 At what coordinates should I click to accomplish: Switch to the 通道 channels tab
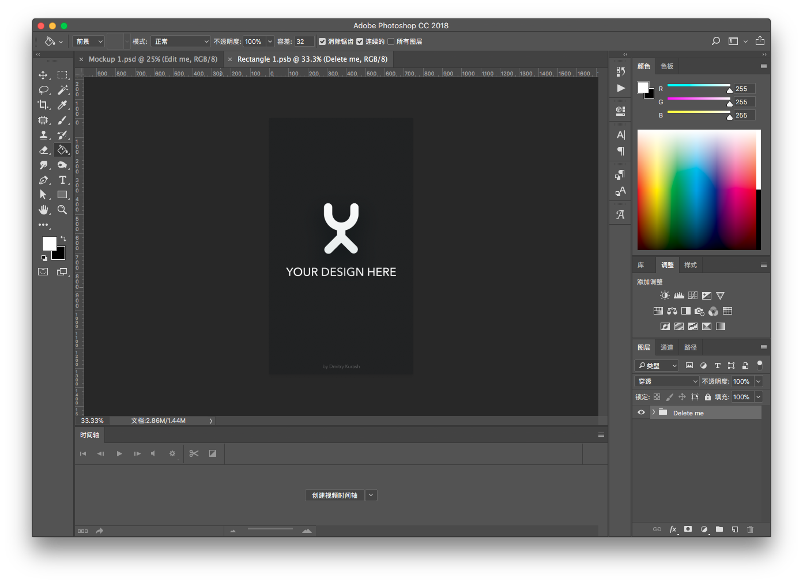click(667, 347)
